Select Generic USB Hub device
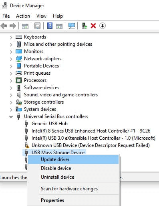159x206 pixels. (x=50, y=124)
